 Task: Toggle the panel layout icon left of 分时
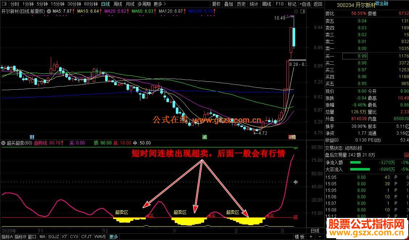tap(5, 4)
